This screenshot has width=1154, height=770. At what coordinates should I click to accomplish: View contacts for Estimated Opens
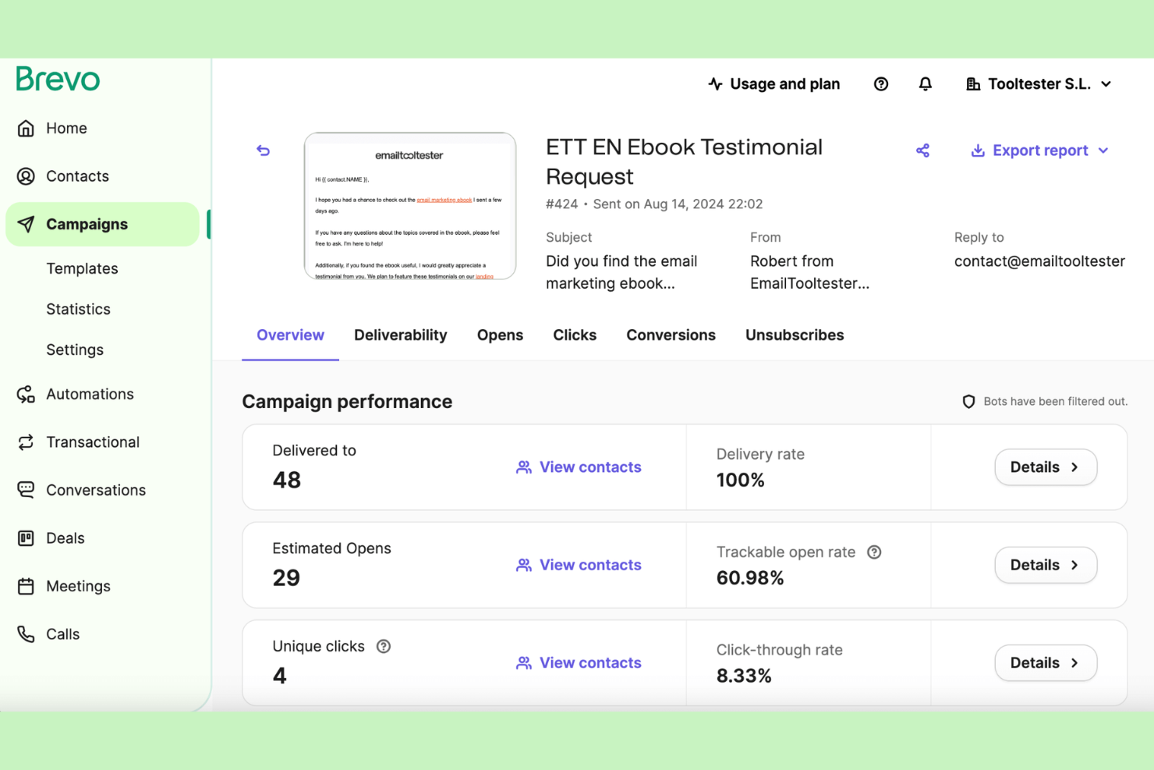pyautogui.click(x=579, y=565)
